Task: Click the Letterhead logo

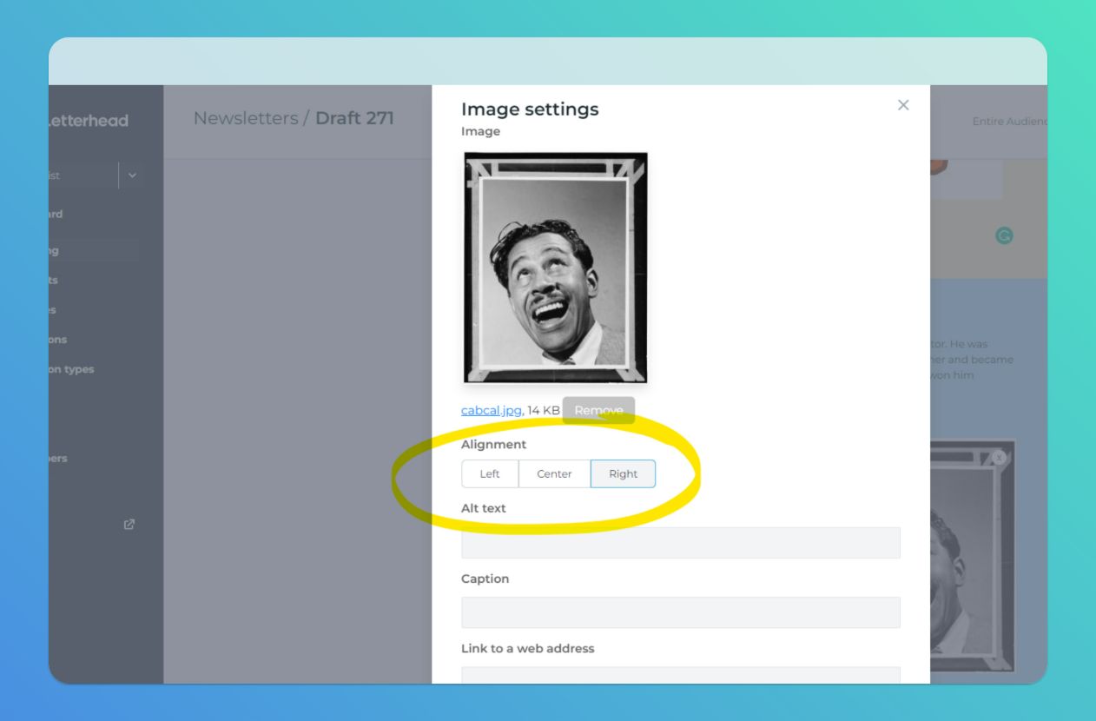Action: point(89,121)
